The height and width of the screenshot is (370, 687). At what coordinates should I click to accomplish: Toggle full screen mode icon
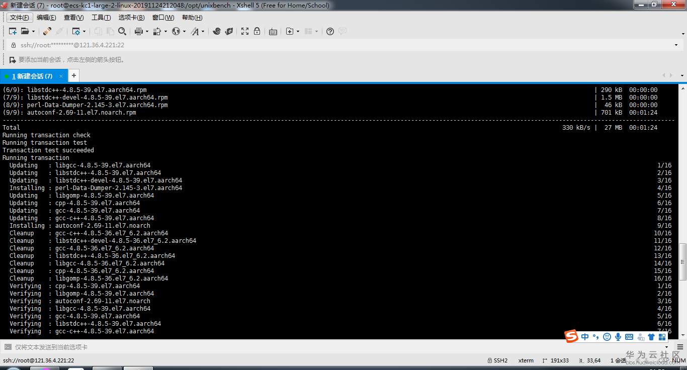245,31
